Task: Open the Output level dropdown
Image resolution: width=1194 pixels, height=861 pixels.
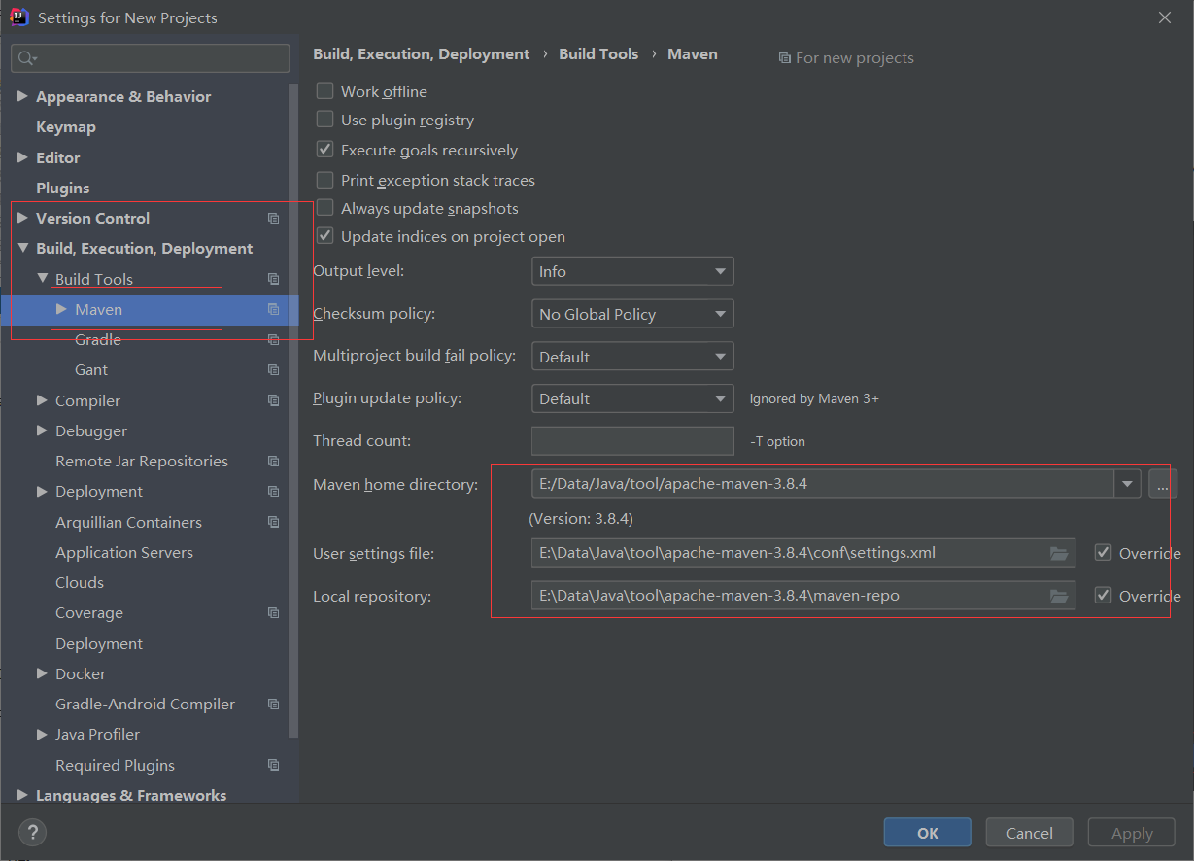Action: click(632, 271)
